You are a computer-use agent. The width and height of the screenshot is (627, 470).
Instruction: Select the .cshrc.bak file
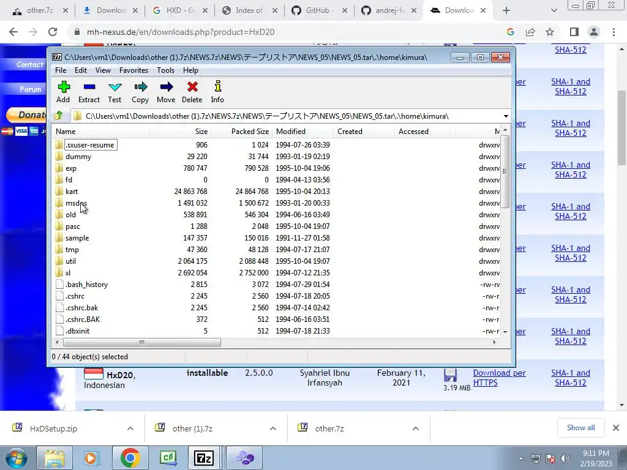click(277, 308)
